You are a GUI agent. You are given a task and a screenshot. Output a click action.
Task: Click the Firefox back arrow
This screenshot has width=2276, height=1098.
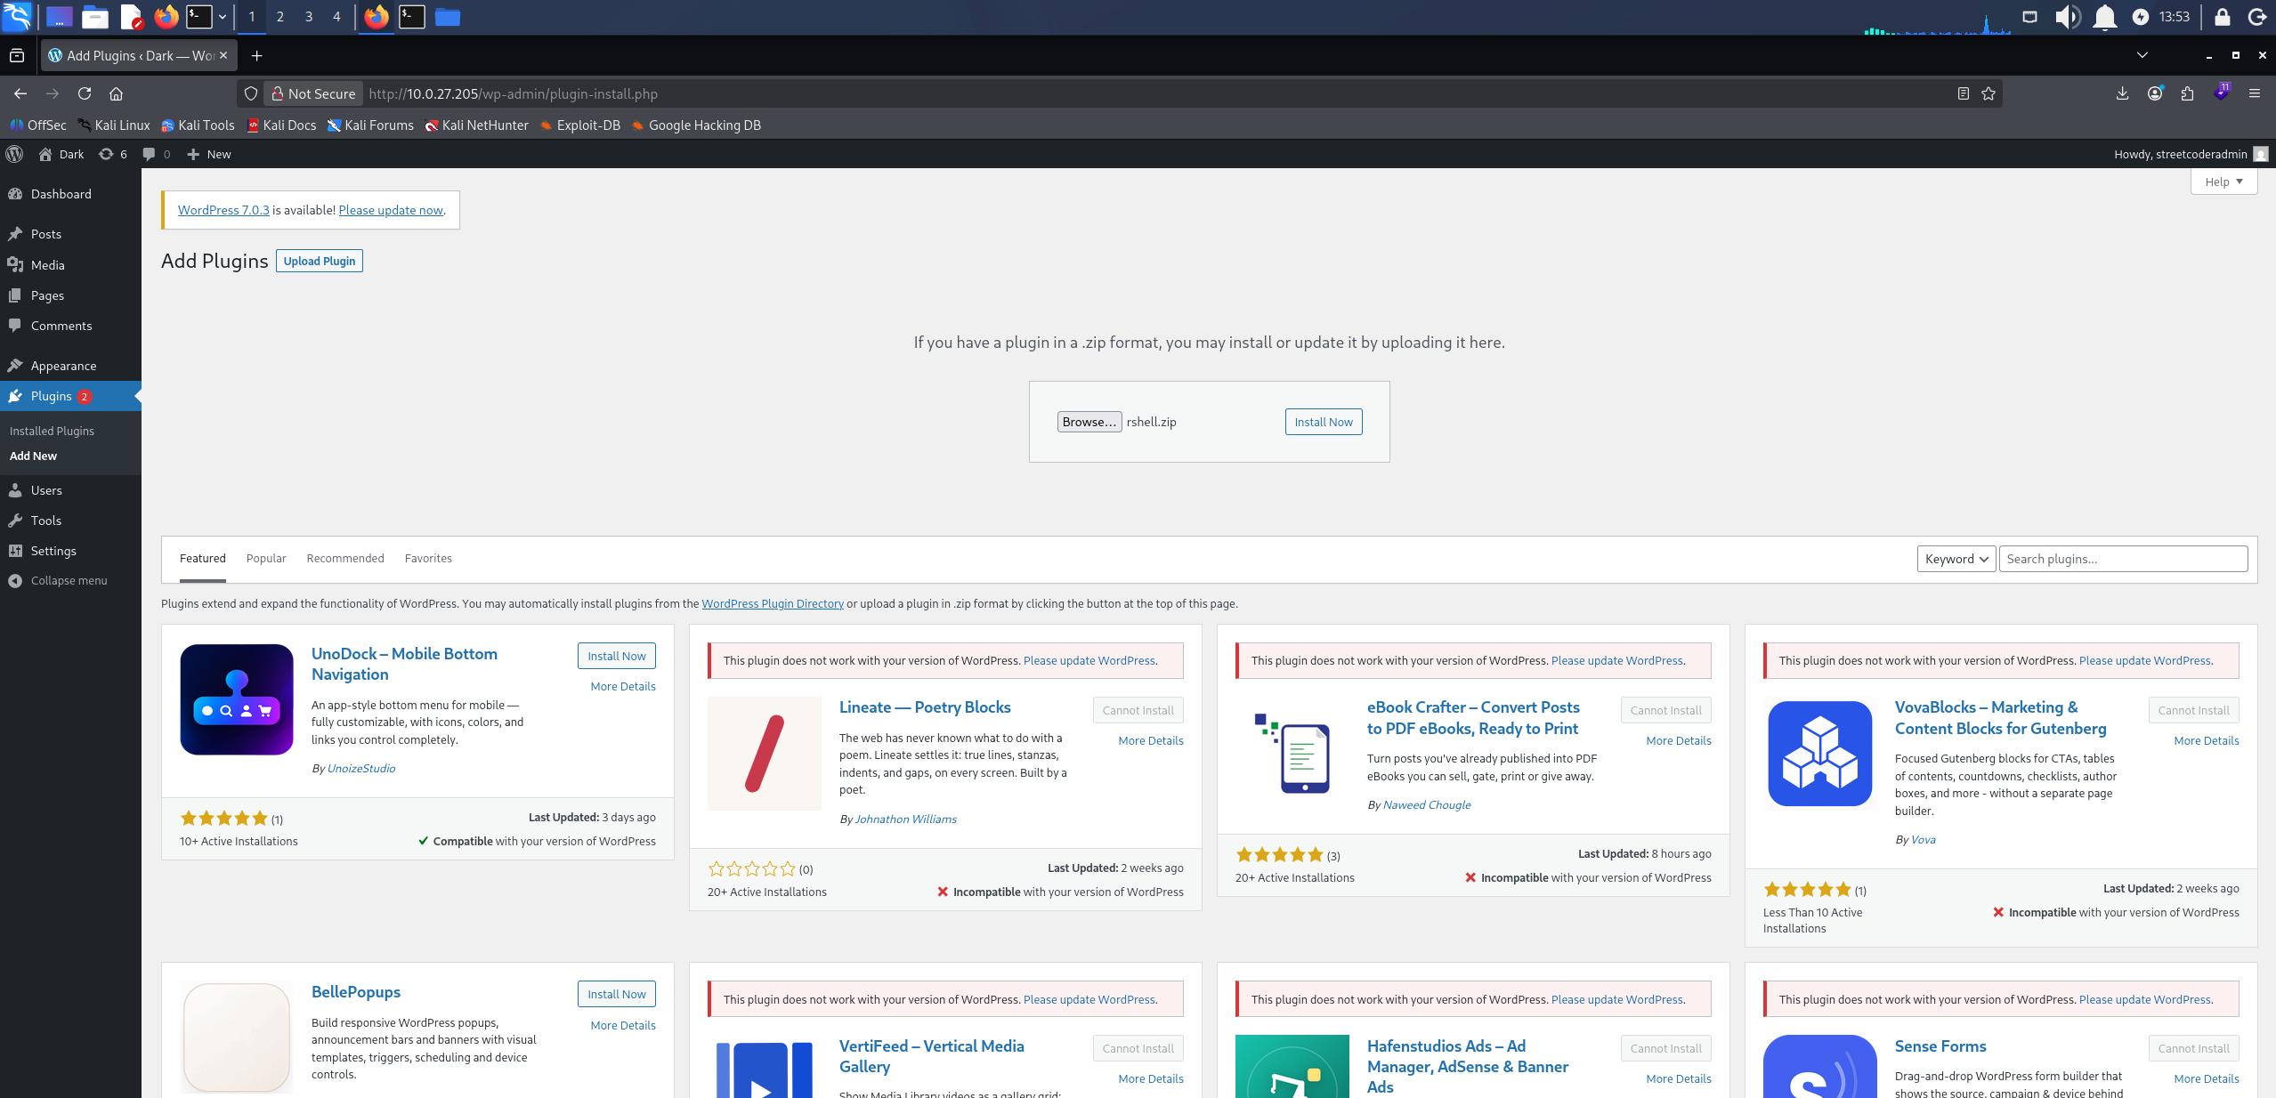[x=20, y=93]
